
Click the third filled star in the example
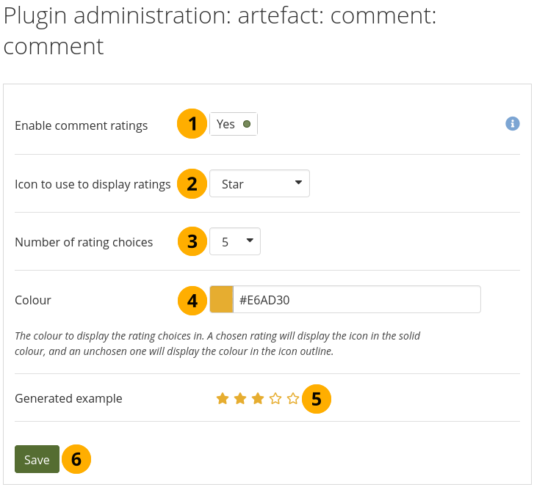[258, 398]
